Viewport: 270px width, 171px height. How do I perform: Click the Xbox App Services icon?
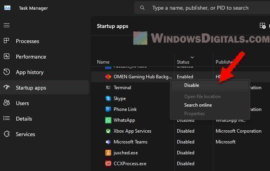108,131
